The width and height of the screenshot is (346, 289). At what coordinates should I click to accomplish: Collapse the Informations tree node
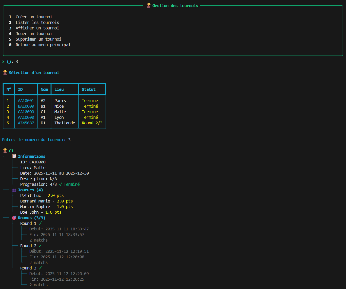click(31, 157)
